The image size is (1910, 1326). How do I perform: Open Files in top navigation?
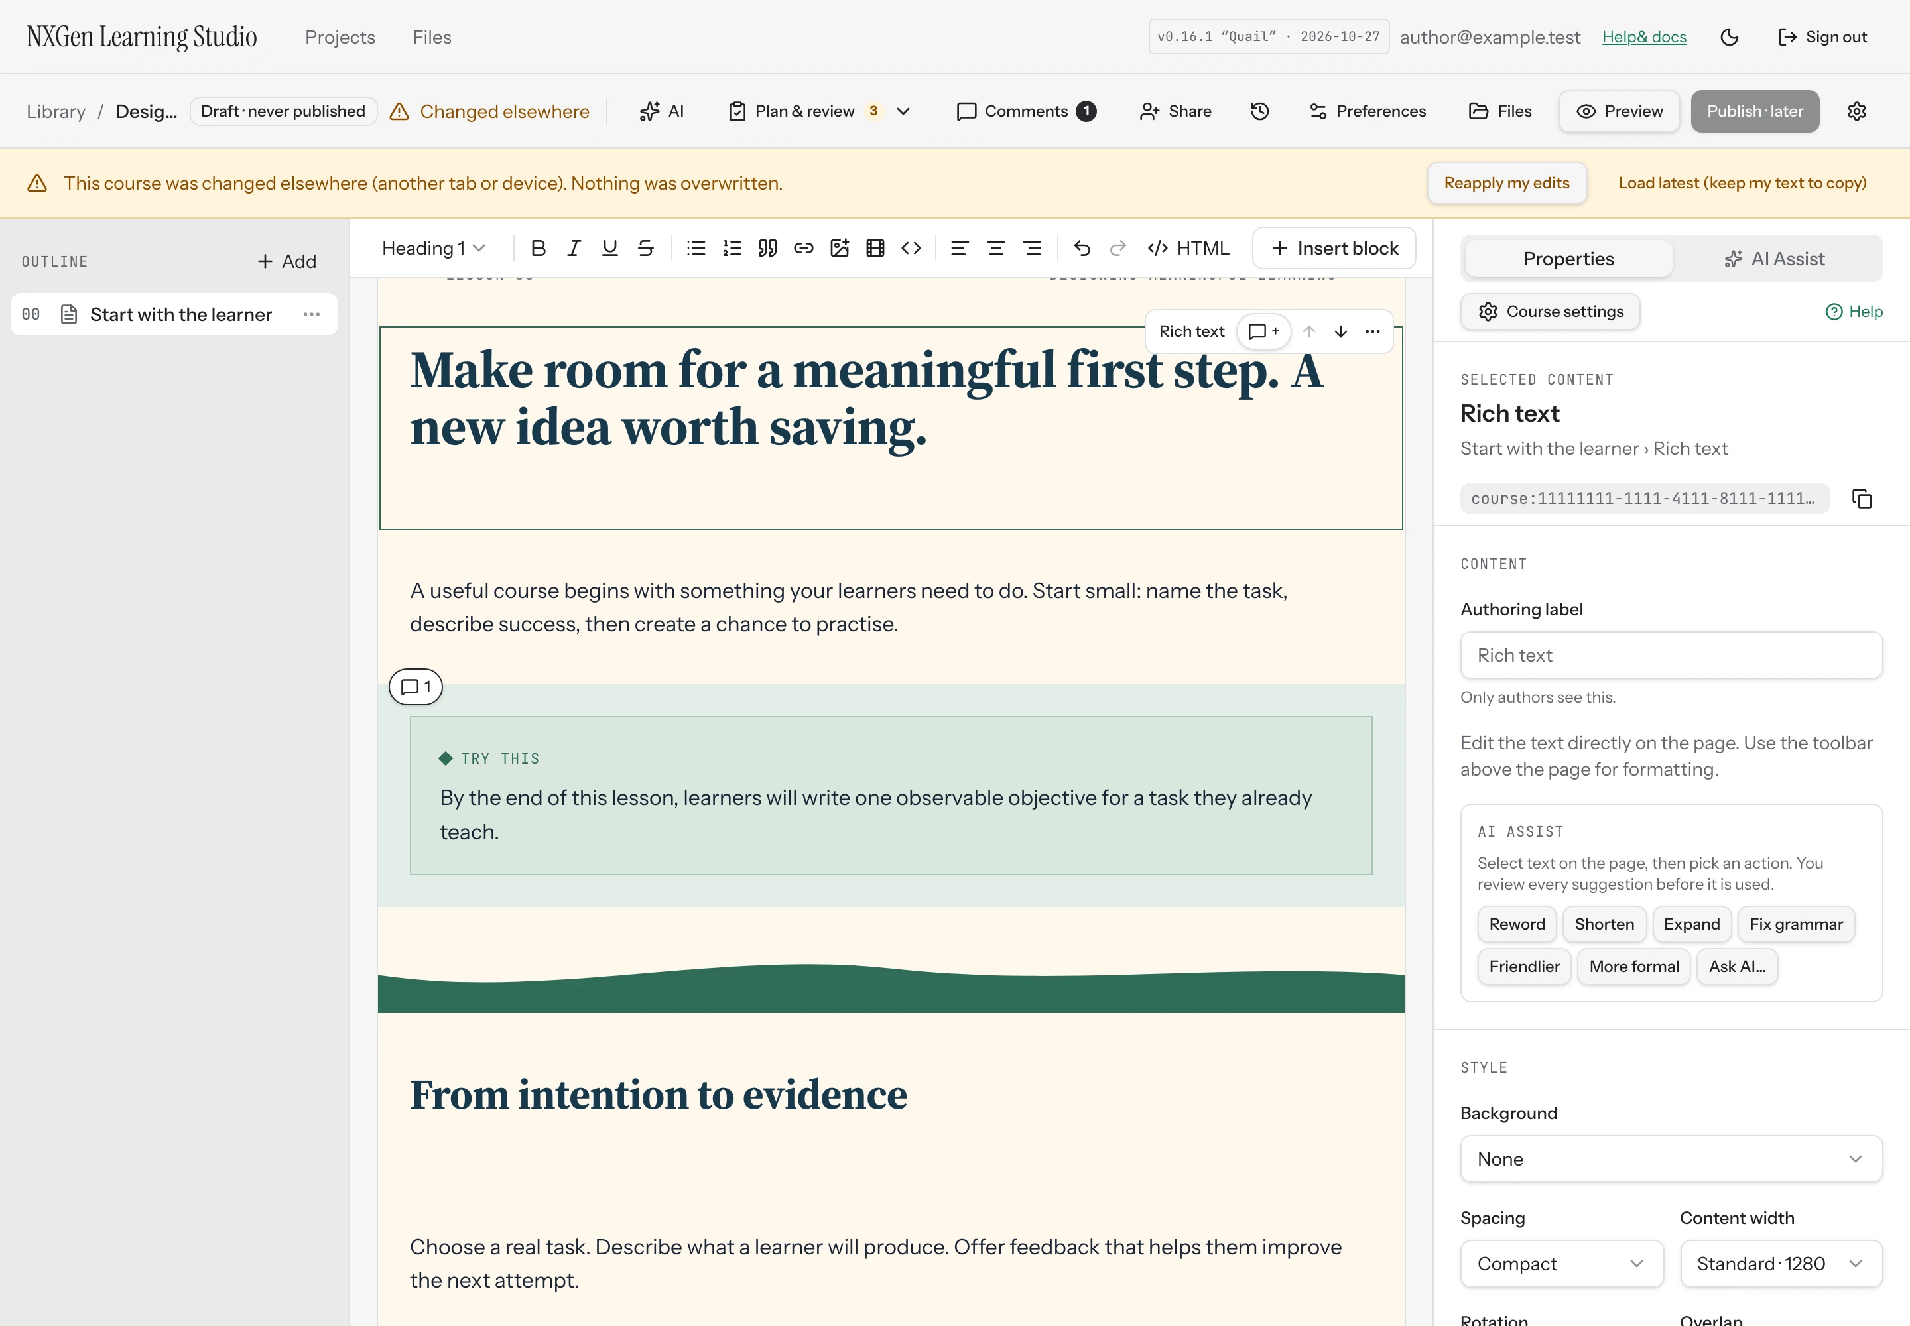click(x=432, y=37)
